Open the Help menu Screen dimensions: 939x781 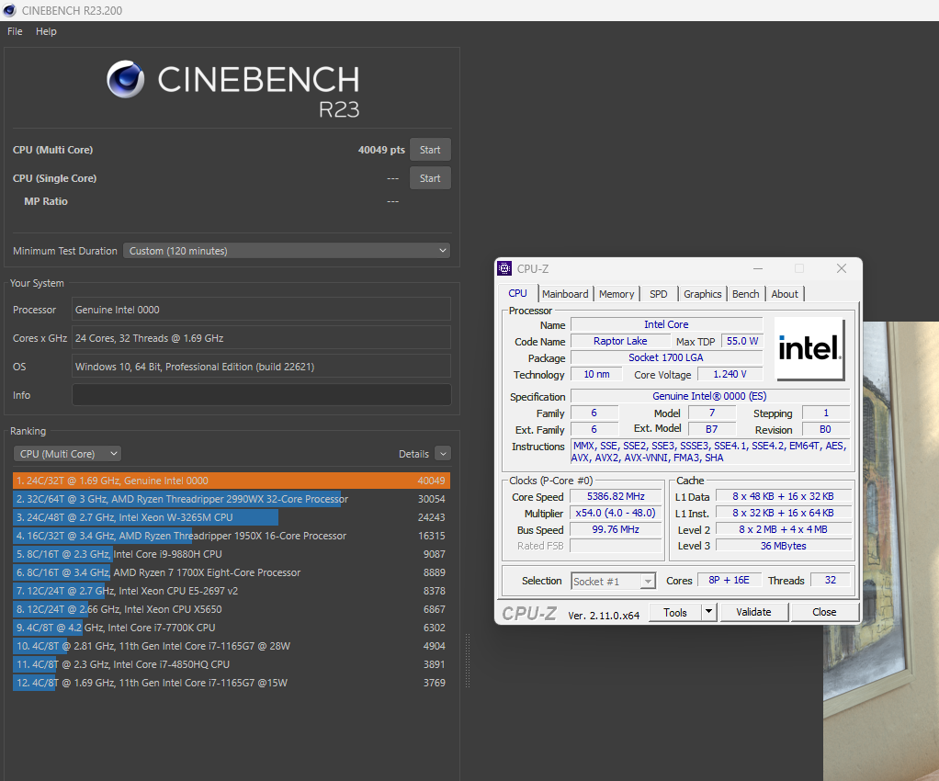pyautogui.click(x=46, y=31)
